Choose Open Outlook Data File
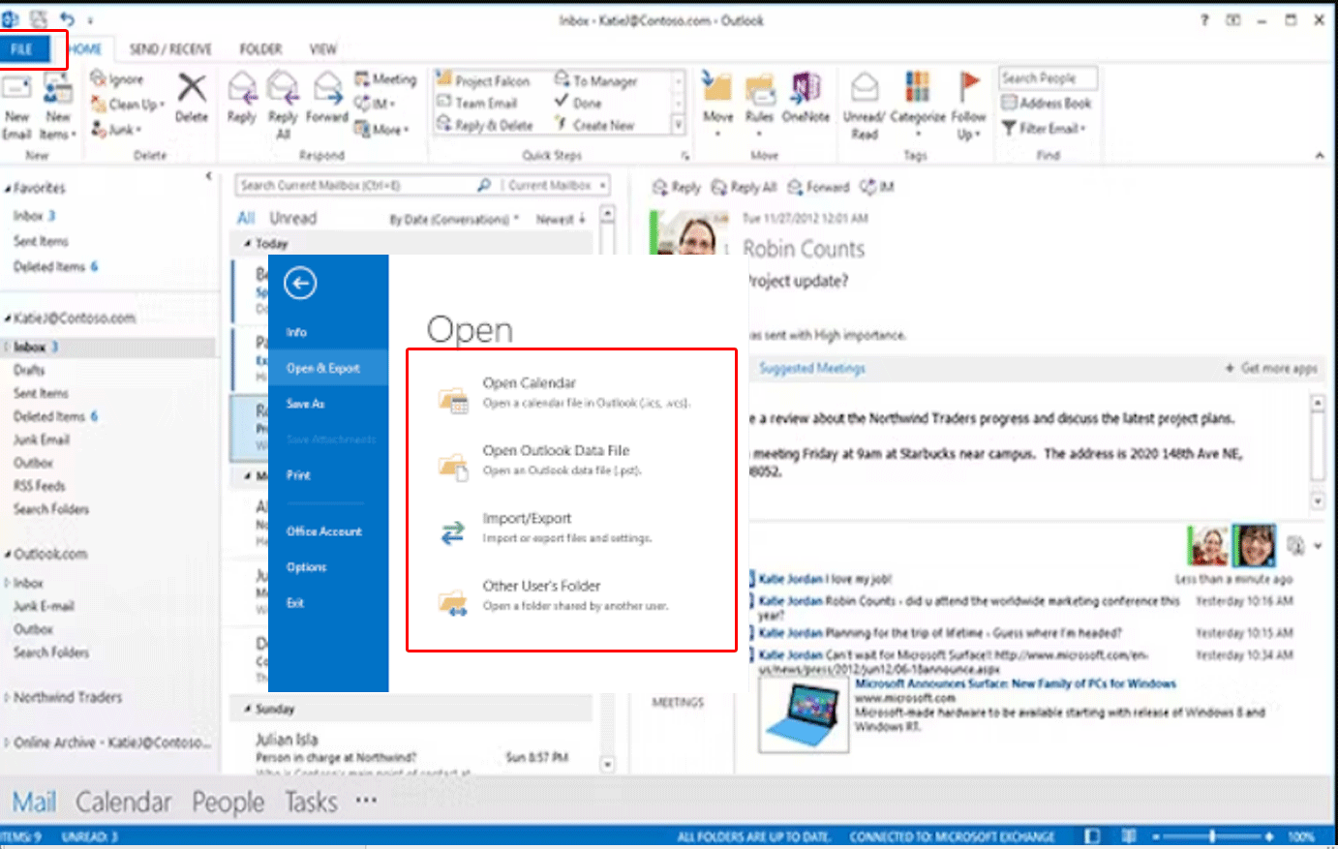This screenshot has width=1338, height=849. click(x=556, y=451)
